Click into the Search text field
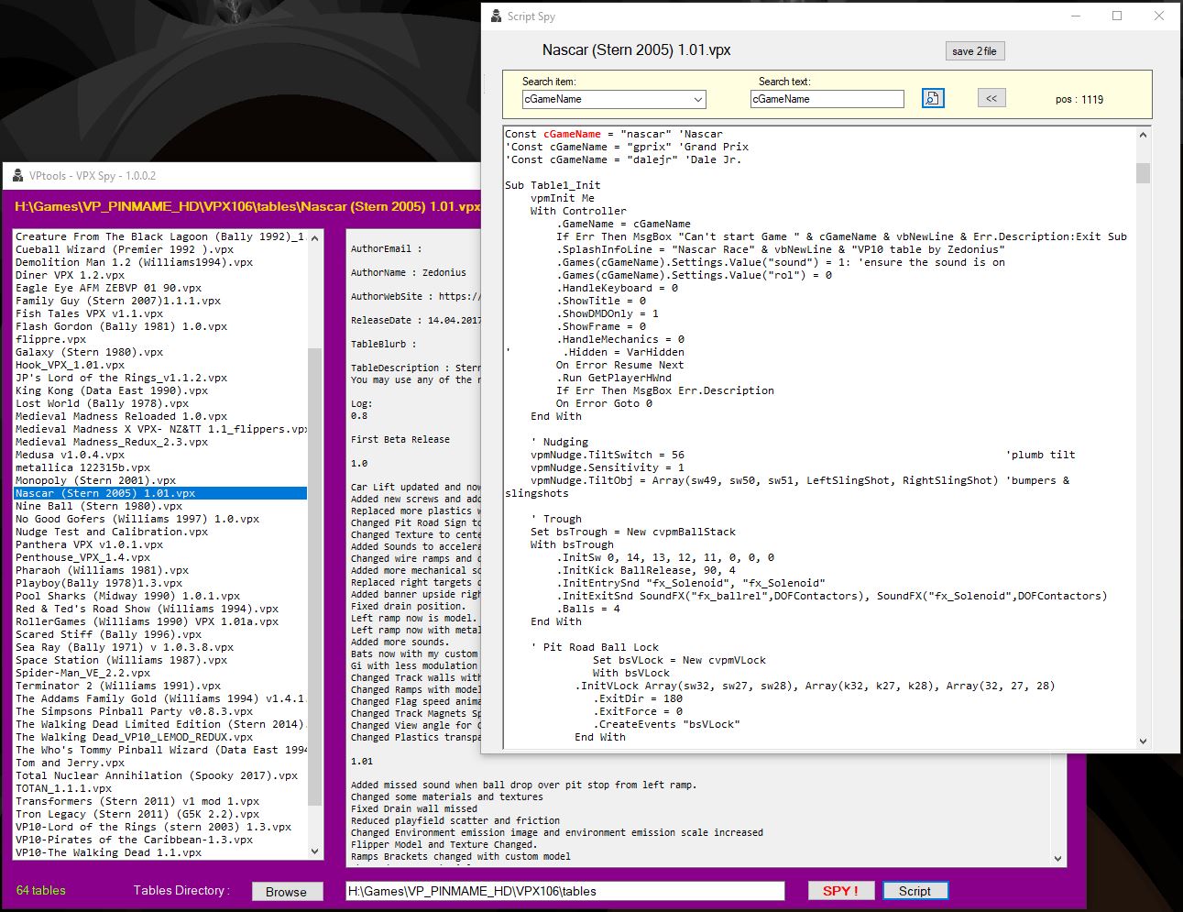This screenshot has width=1183, height=912. [827, 99]
